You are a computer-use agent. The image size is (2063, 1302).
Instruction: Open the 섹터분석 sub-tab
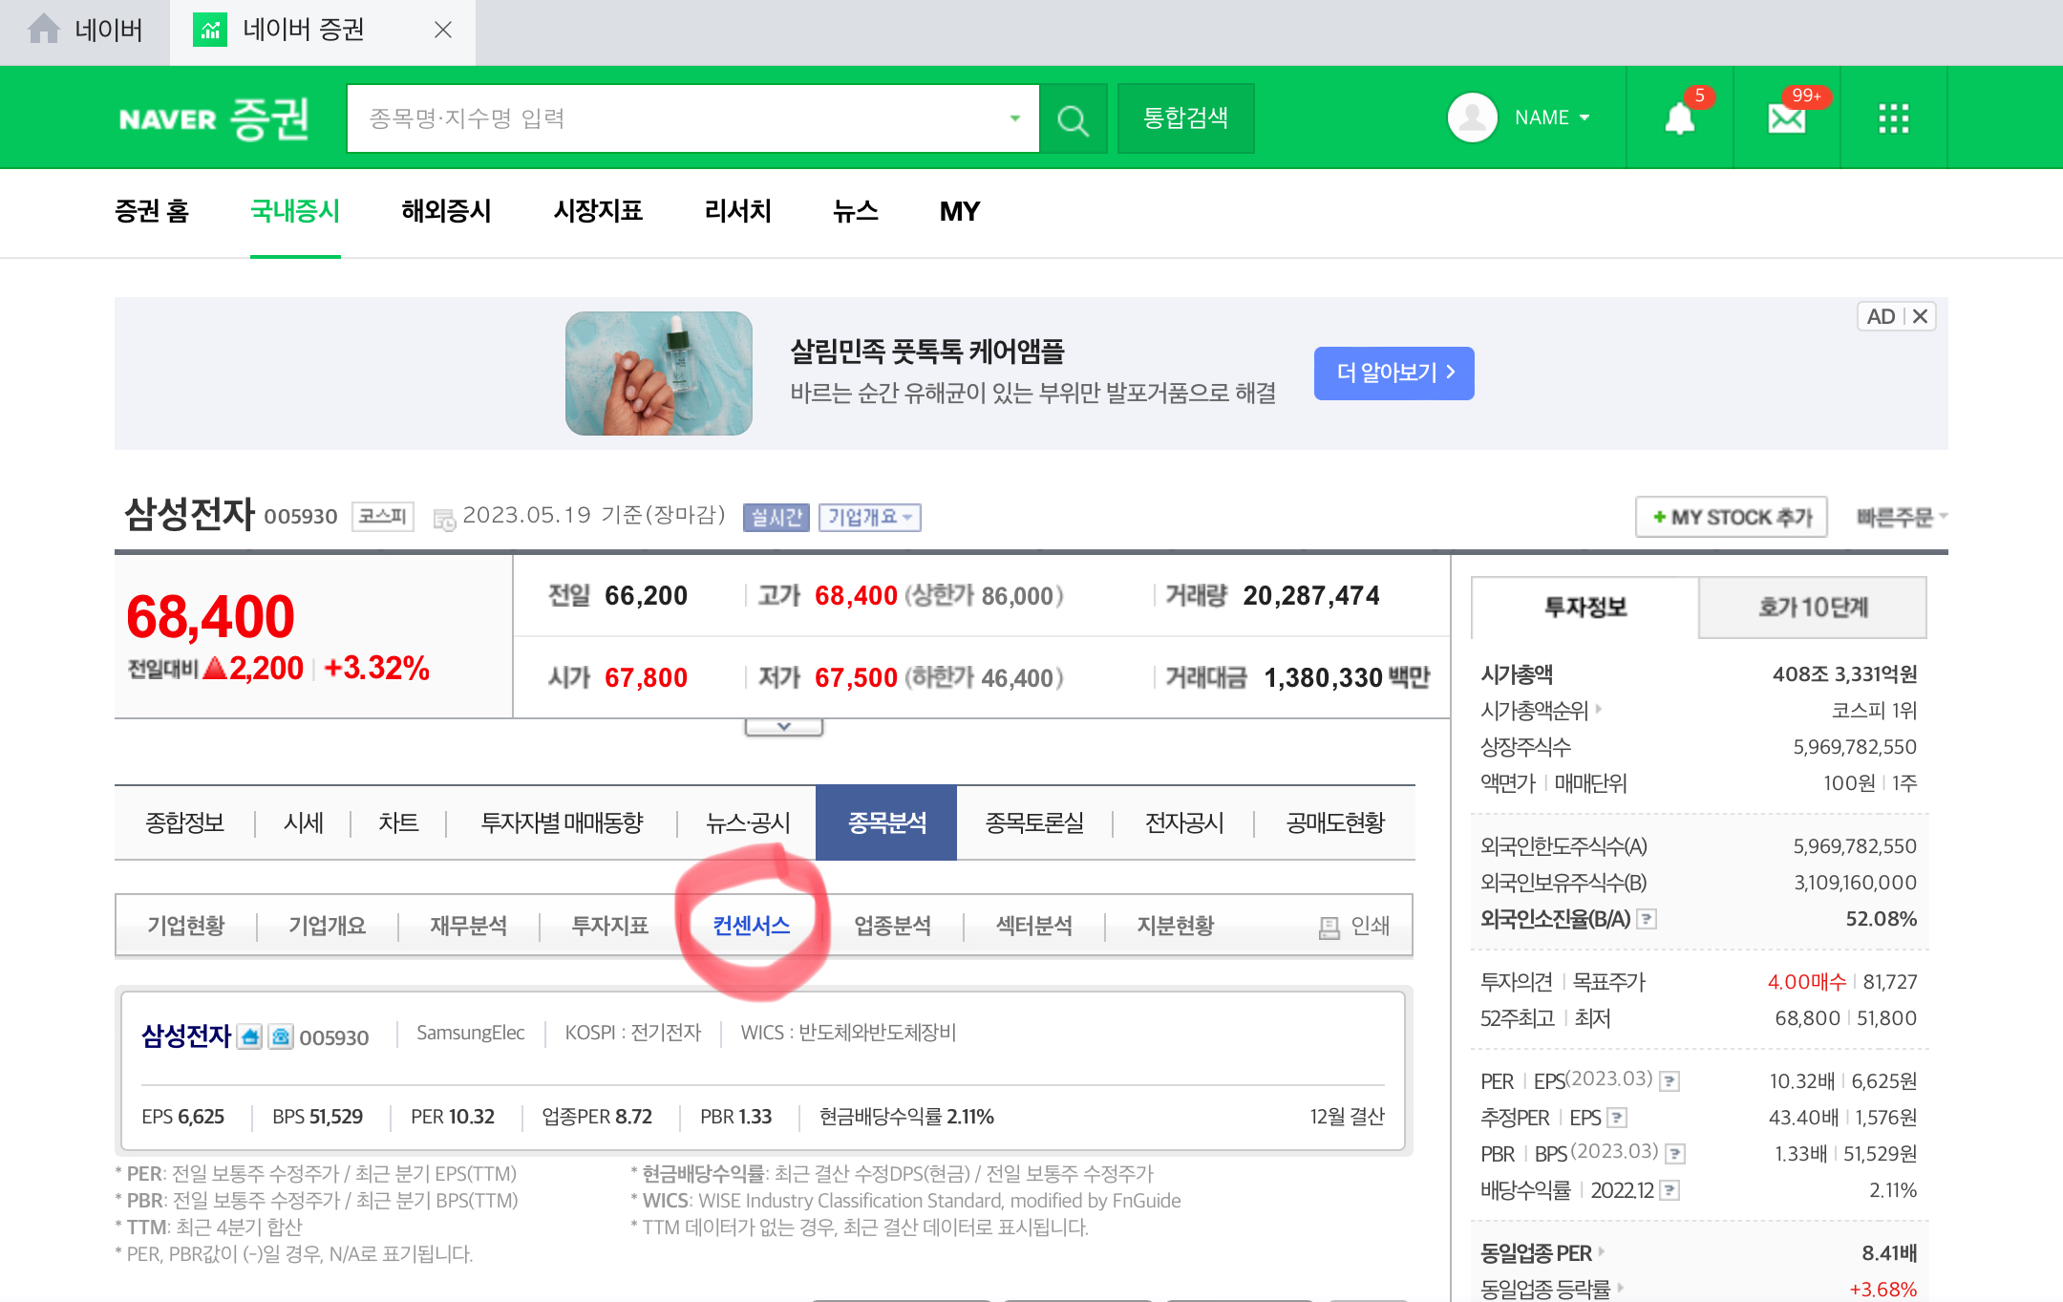pos(1034,926)
